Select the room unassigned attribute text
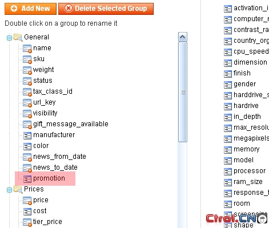The width and height of the screenshot is (269, 228). pyautogui.click(x=242, y=203)
